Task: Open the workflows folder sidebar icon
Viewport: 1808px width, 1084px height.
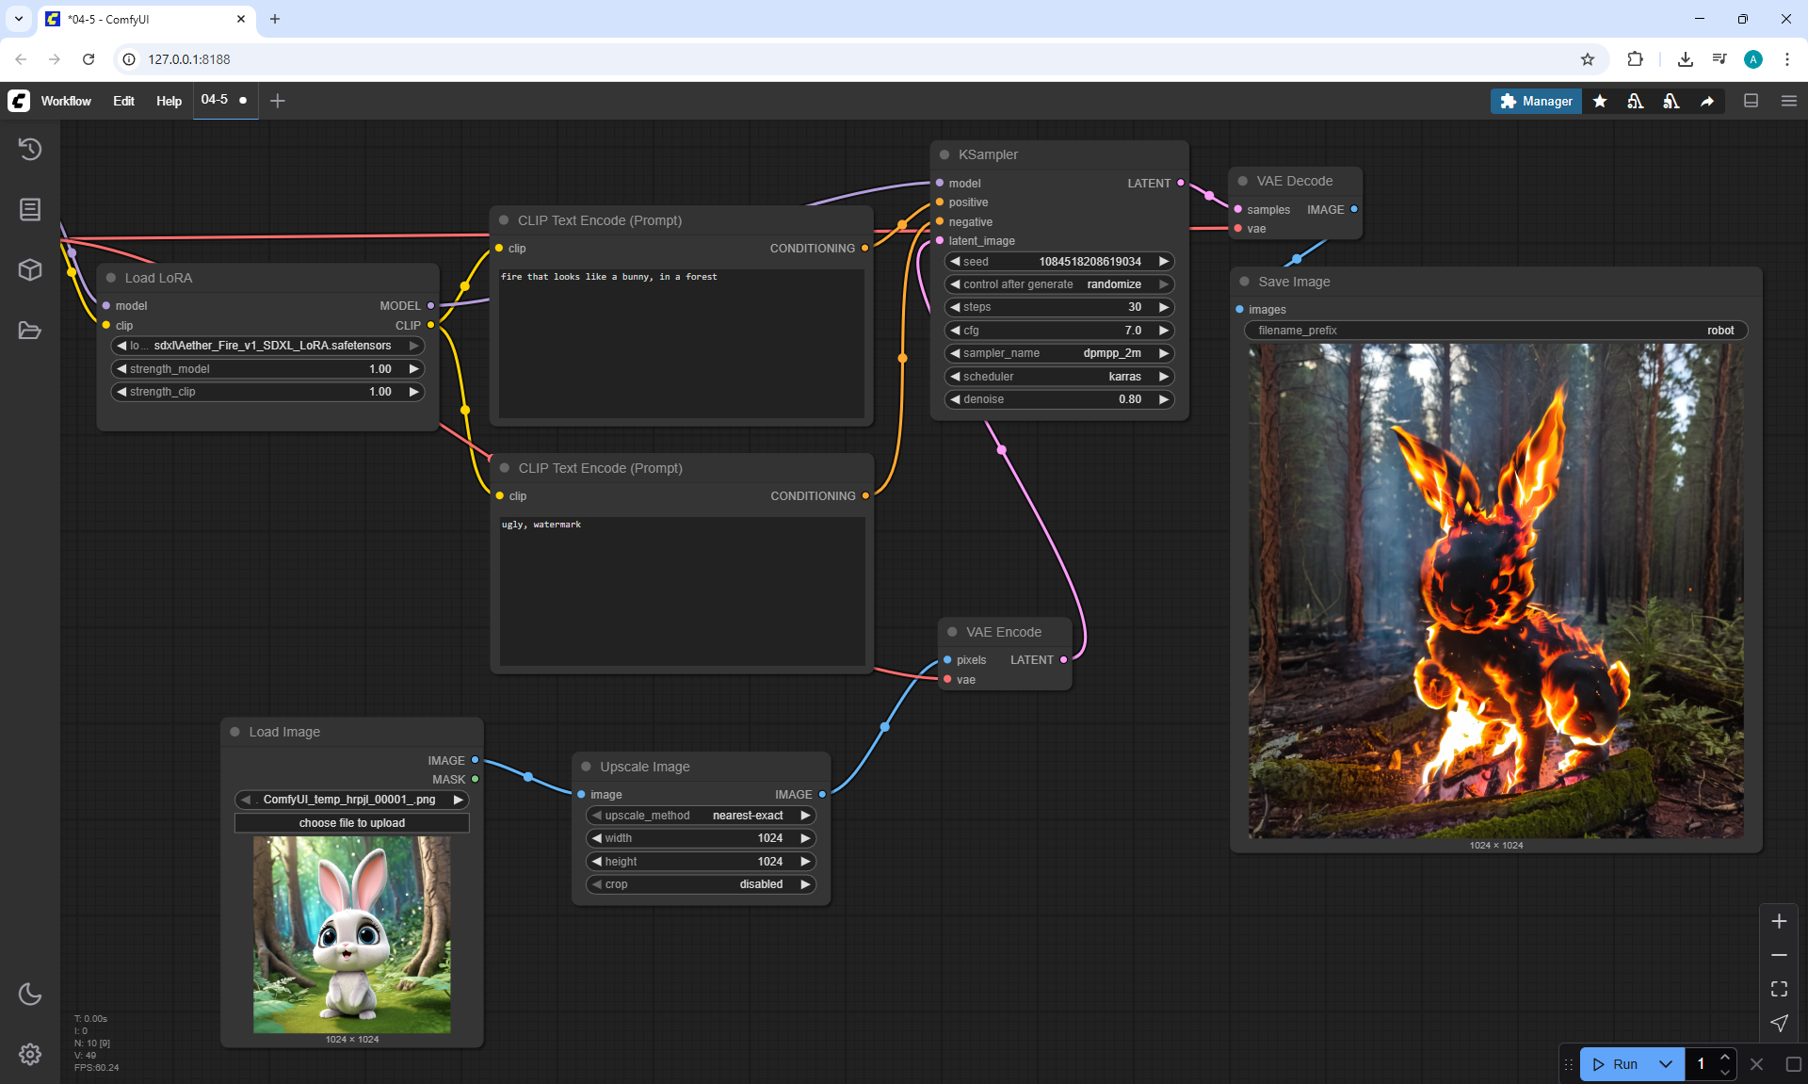Action: click(x=30, y=331)
